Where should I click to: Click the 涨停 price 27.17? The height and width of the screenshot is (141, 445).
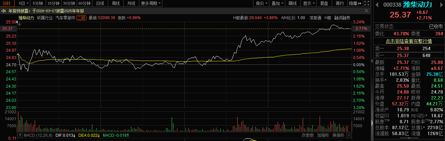tap(403, 98)
